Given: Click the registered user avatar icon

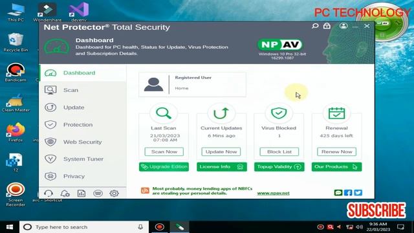Looking at the screenshot, I should (153, 85).
